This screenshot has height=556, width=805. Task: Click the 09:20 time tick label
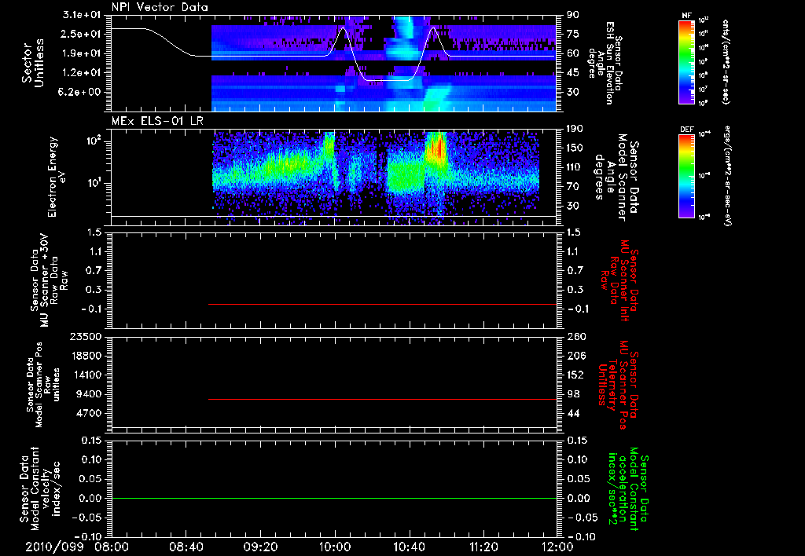tap(260, 547)
